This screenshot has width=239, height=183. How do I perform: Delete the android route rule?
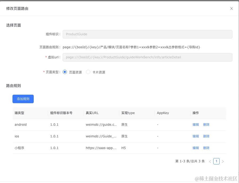(206, 124)
